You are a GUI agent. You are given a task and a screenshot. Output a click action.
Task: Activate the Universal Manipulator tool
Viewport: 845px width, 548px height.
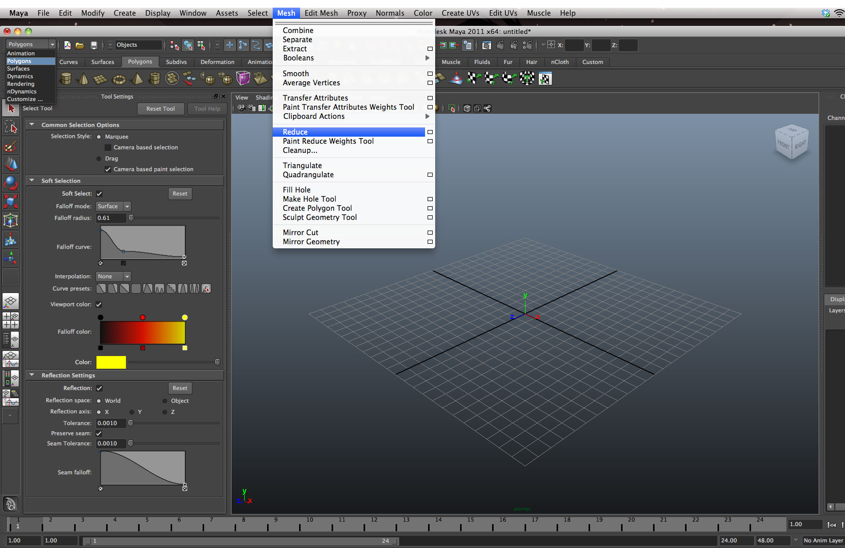click(11, 220)
